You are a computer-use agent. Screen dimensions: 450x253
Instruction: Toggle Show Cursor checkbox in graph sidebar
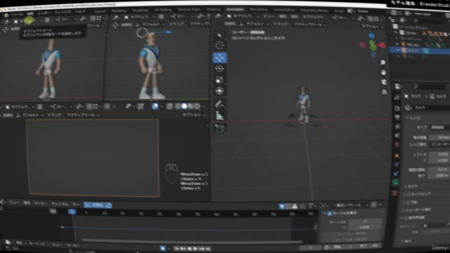(330, 214)
